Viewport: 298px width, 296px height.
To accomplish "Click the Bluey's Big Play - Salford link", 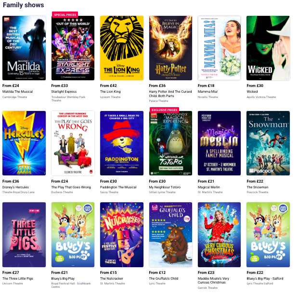I will point(265,279).
